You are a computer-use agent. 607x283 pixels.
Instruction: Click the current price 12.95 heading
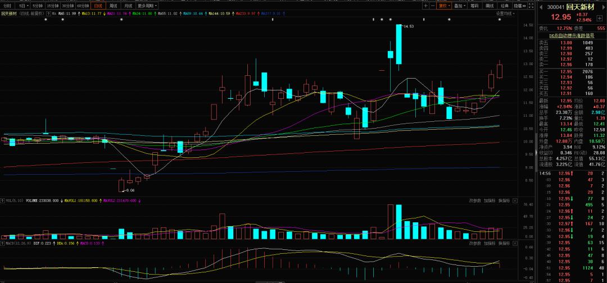point(561,17)
